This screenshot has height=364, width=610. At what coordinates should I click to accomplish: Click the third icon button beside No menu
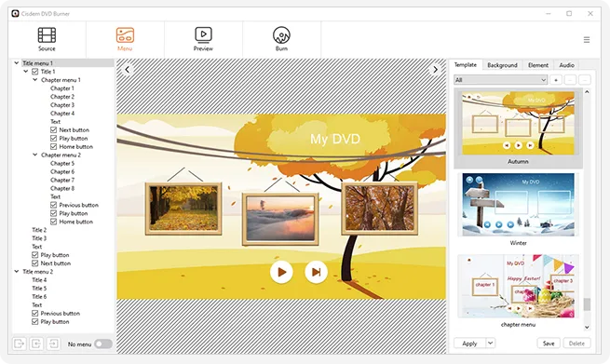pos(53,344)
